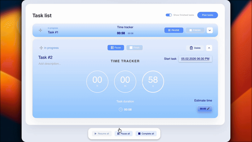The height and width of the screenshot is (142, 252).
Task: Click the pencil icon on estimate time
Action: (208, 109)
